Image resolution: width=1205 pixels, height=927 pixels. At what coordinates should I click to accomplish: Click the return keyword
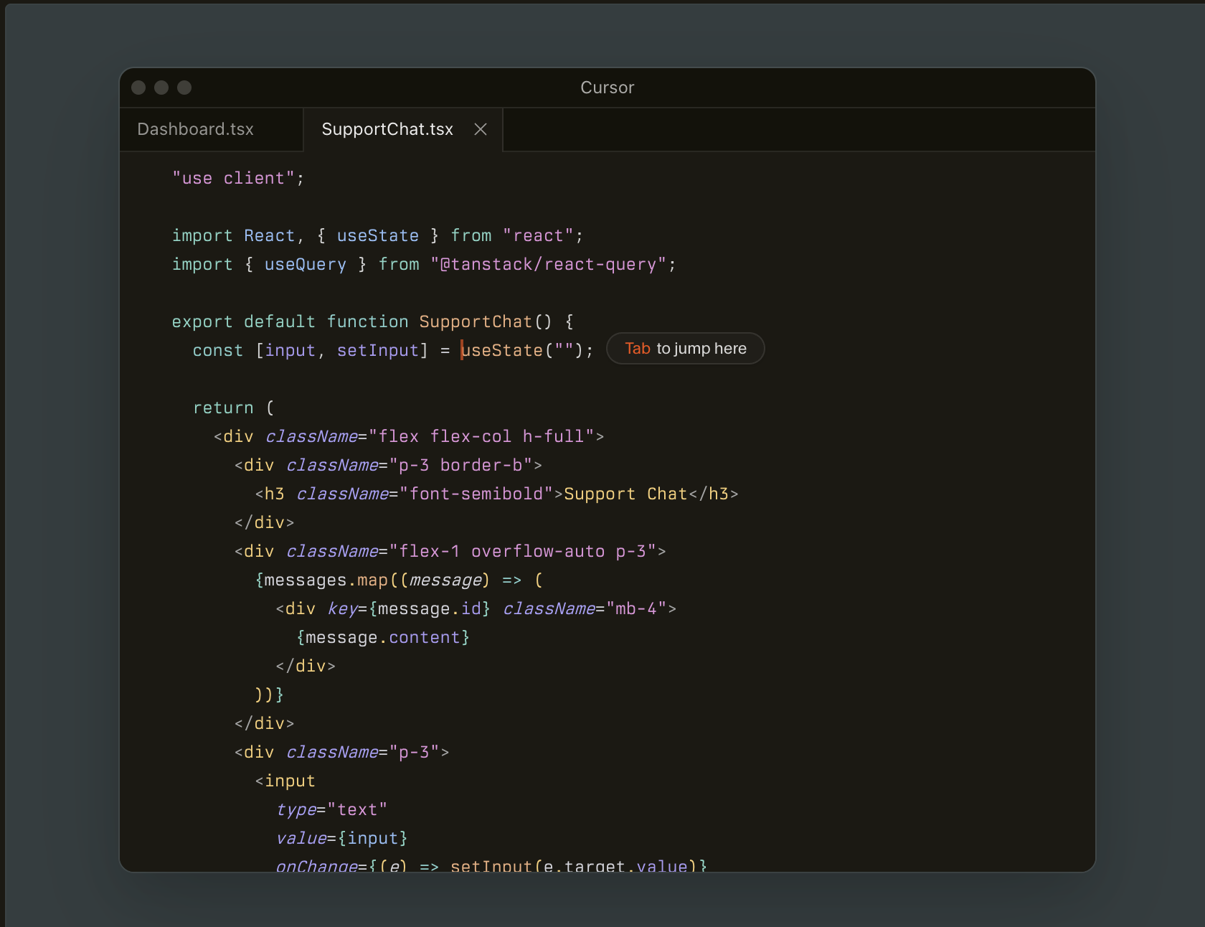click(223, 408)
